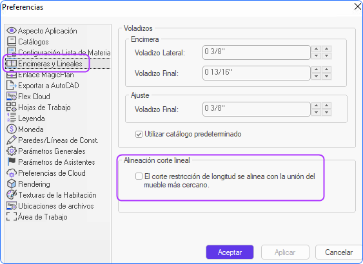Open Configuración Lista de Materiales icon
363x264 pixels.
12,52
